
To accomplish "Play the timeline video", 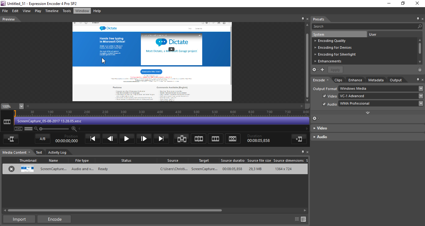I will [126, 139].
